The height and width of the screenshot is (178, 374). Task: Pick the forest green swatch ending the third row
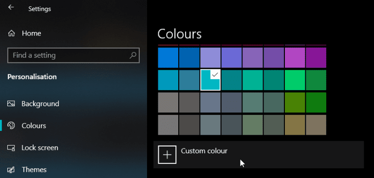(x=316, y=102)
